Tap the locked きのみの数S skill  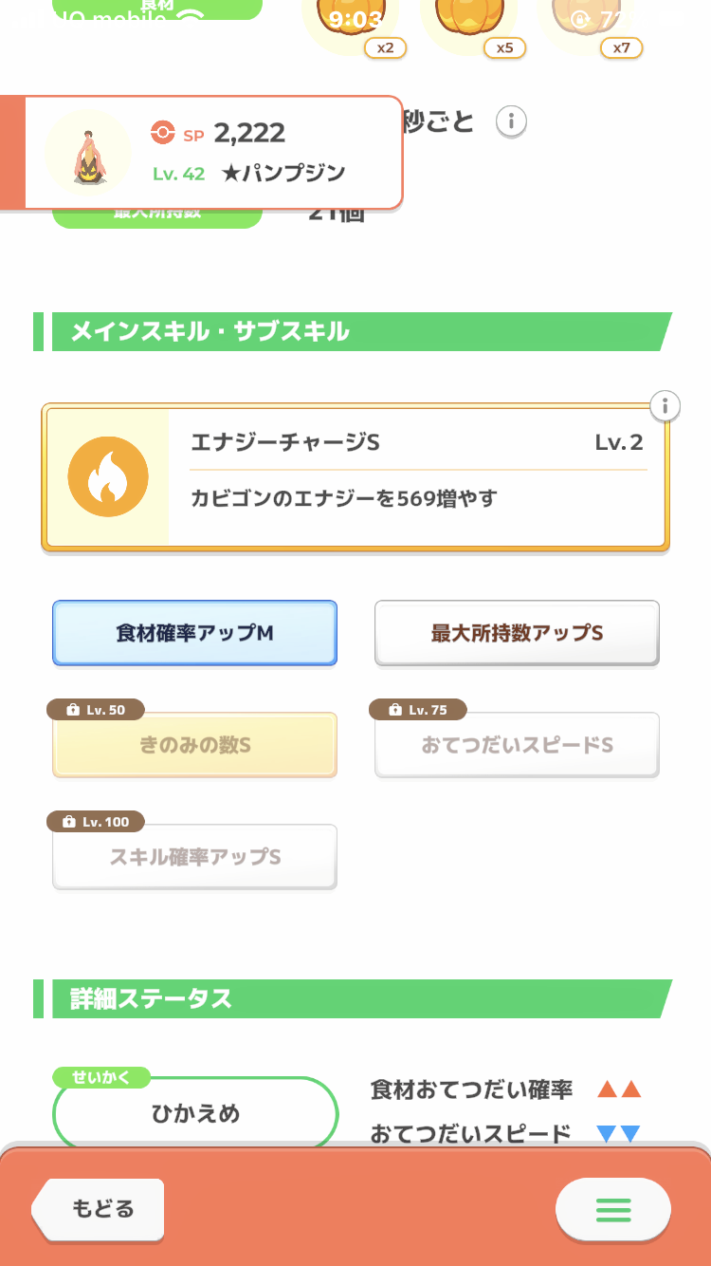coord(194,746)
